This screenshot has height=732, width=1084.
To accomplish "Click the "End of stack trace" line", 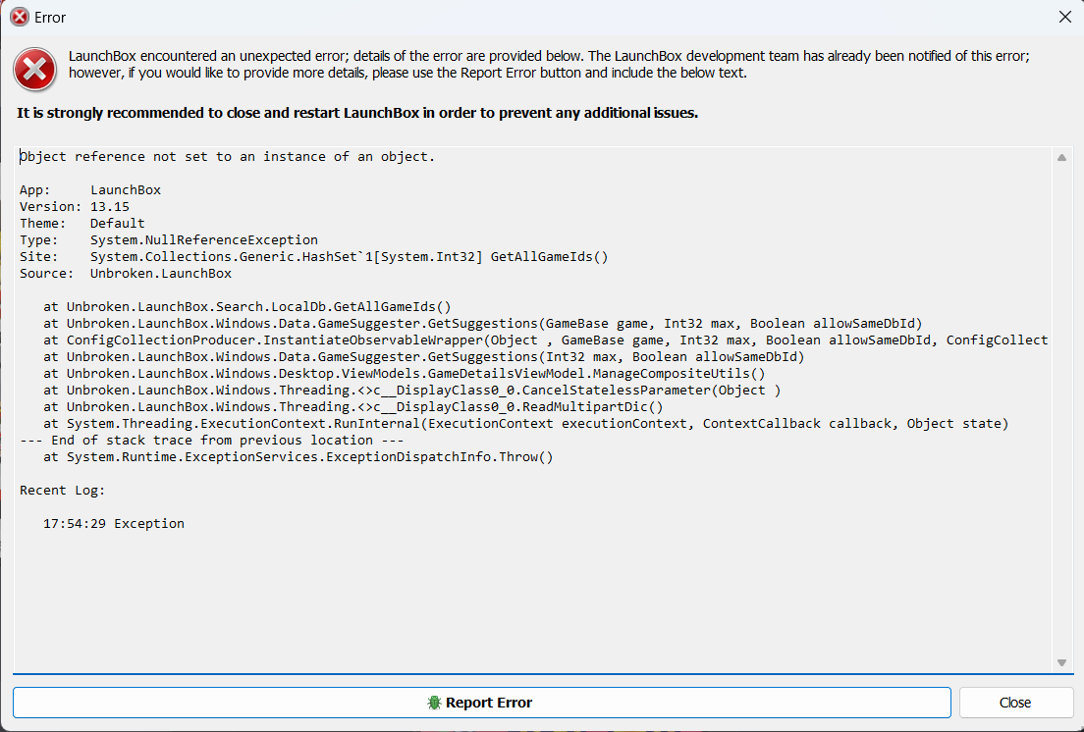I will [x=211, y=440].
